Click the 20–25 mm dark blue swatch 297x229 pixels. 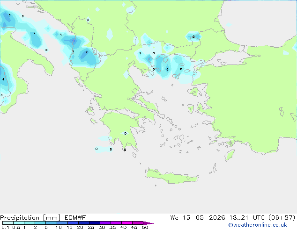pyautogui.click(x=83, y=223)
